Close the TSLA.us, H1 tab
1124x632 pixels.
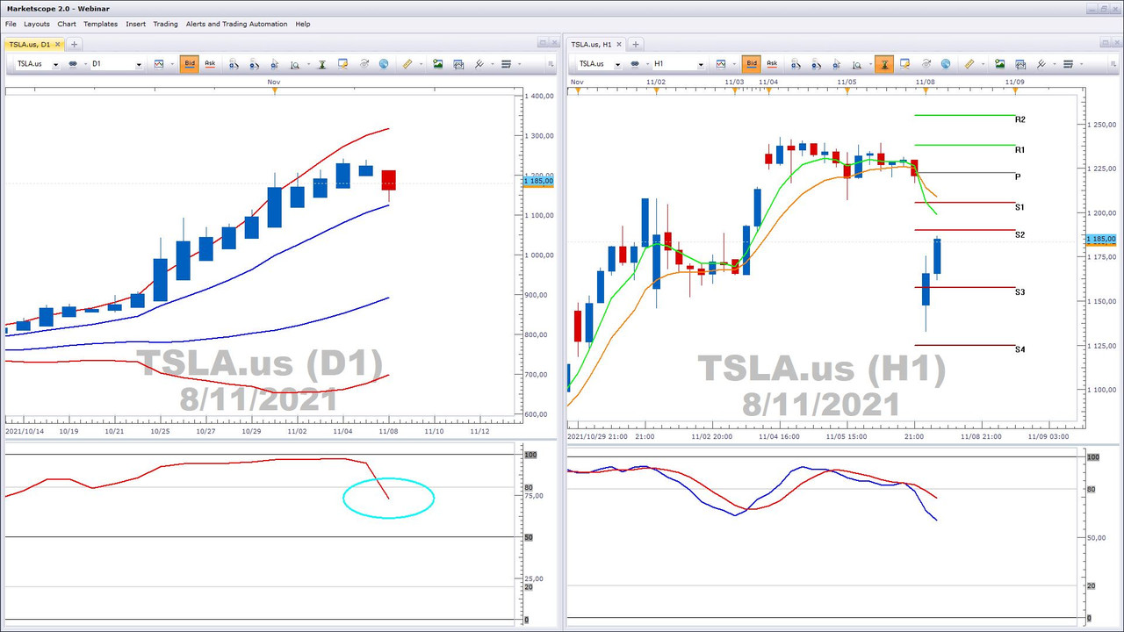tap(621, 44)
